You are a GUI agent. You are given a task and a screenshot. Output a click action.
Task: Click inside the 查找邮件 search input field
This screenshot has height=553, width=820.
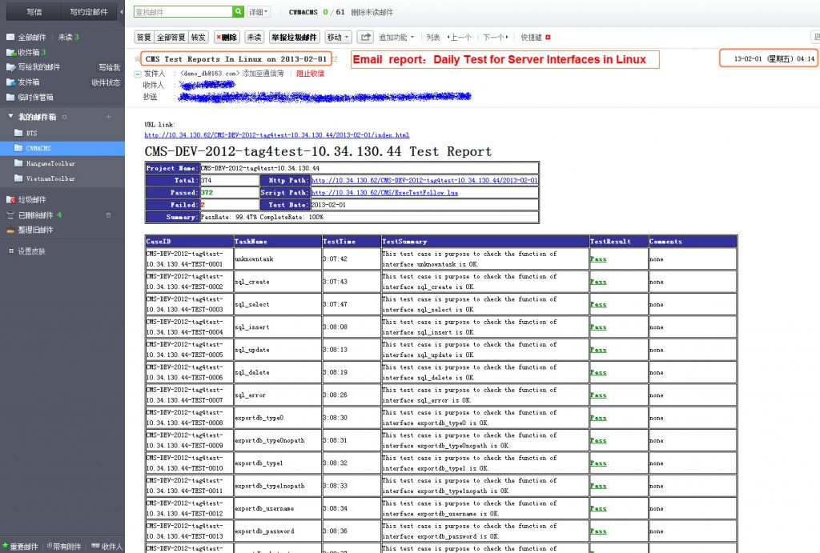coord(184,12)
